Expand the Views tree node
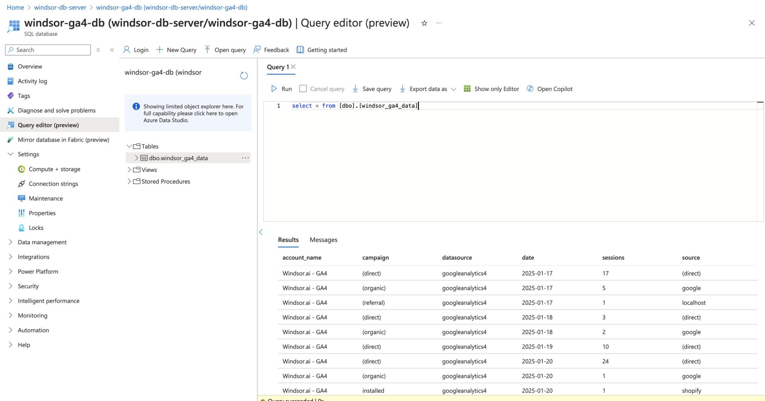Screen dimensions: 765x401 click(129, 170)
